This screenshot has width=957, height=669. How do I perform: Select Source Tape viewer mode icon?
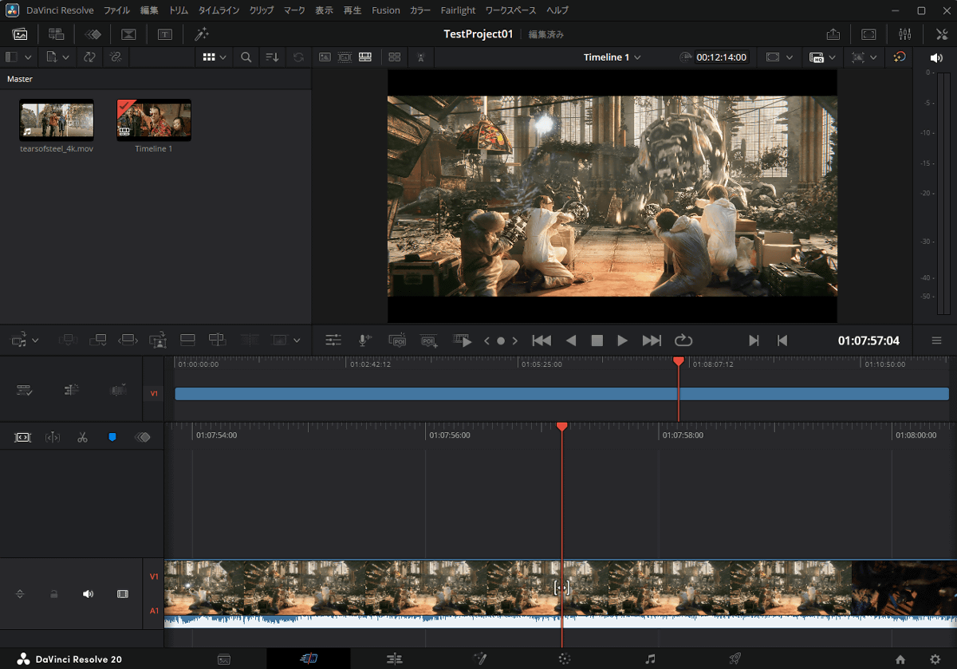[345, 57]
